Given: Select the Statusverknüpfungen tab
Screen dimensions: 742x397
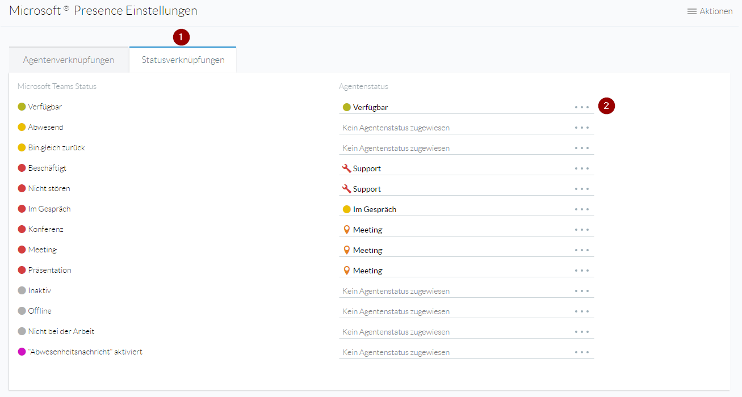Looking at the screenshot, I should 183,60.
